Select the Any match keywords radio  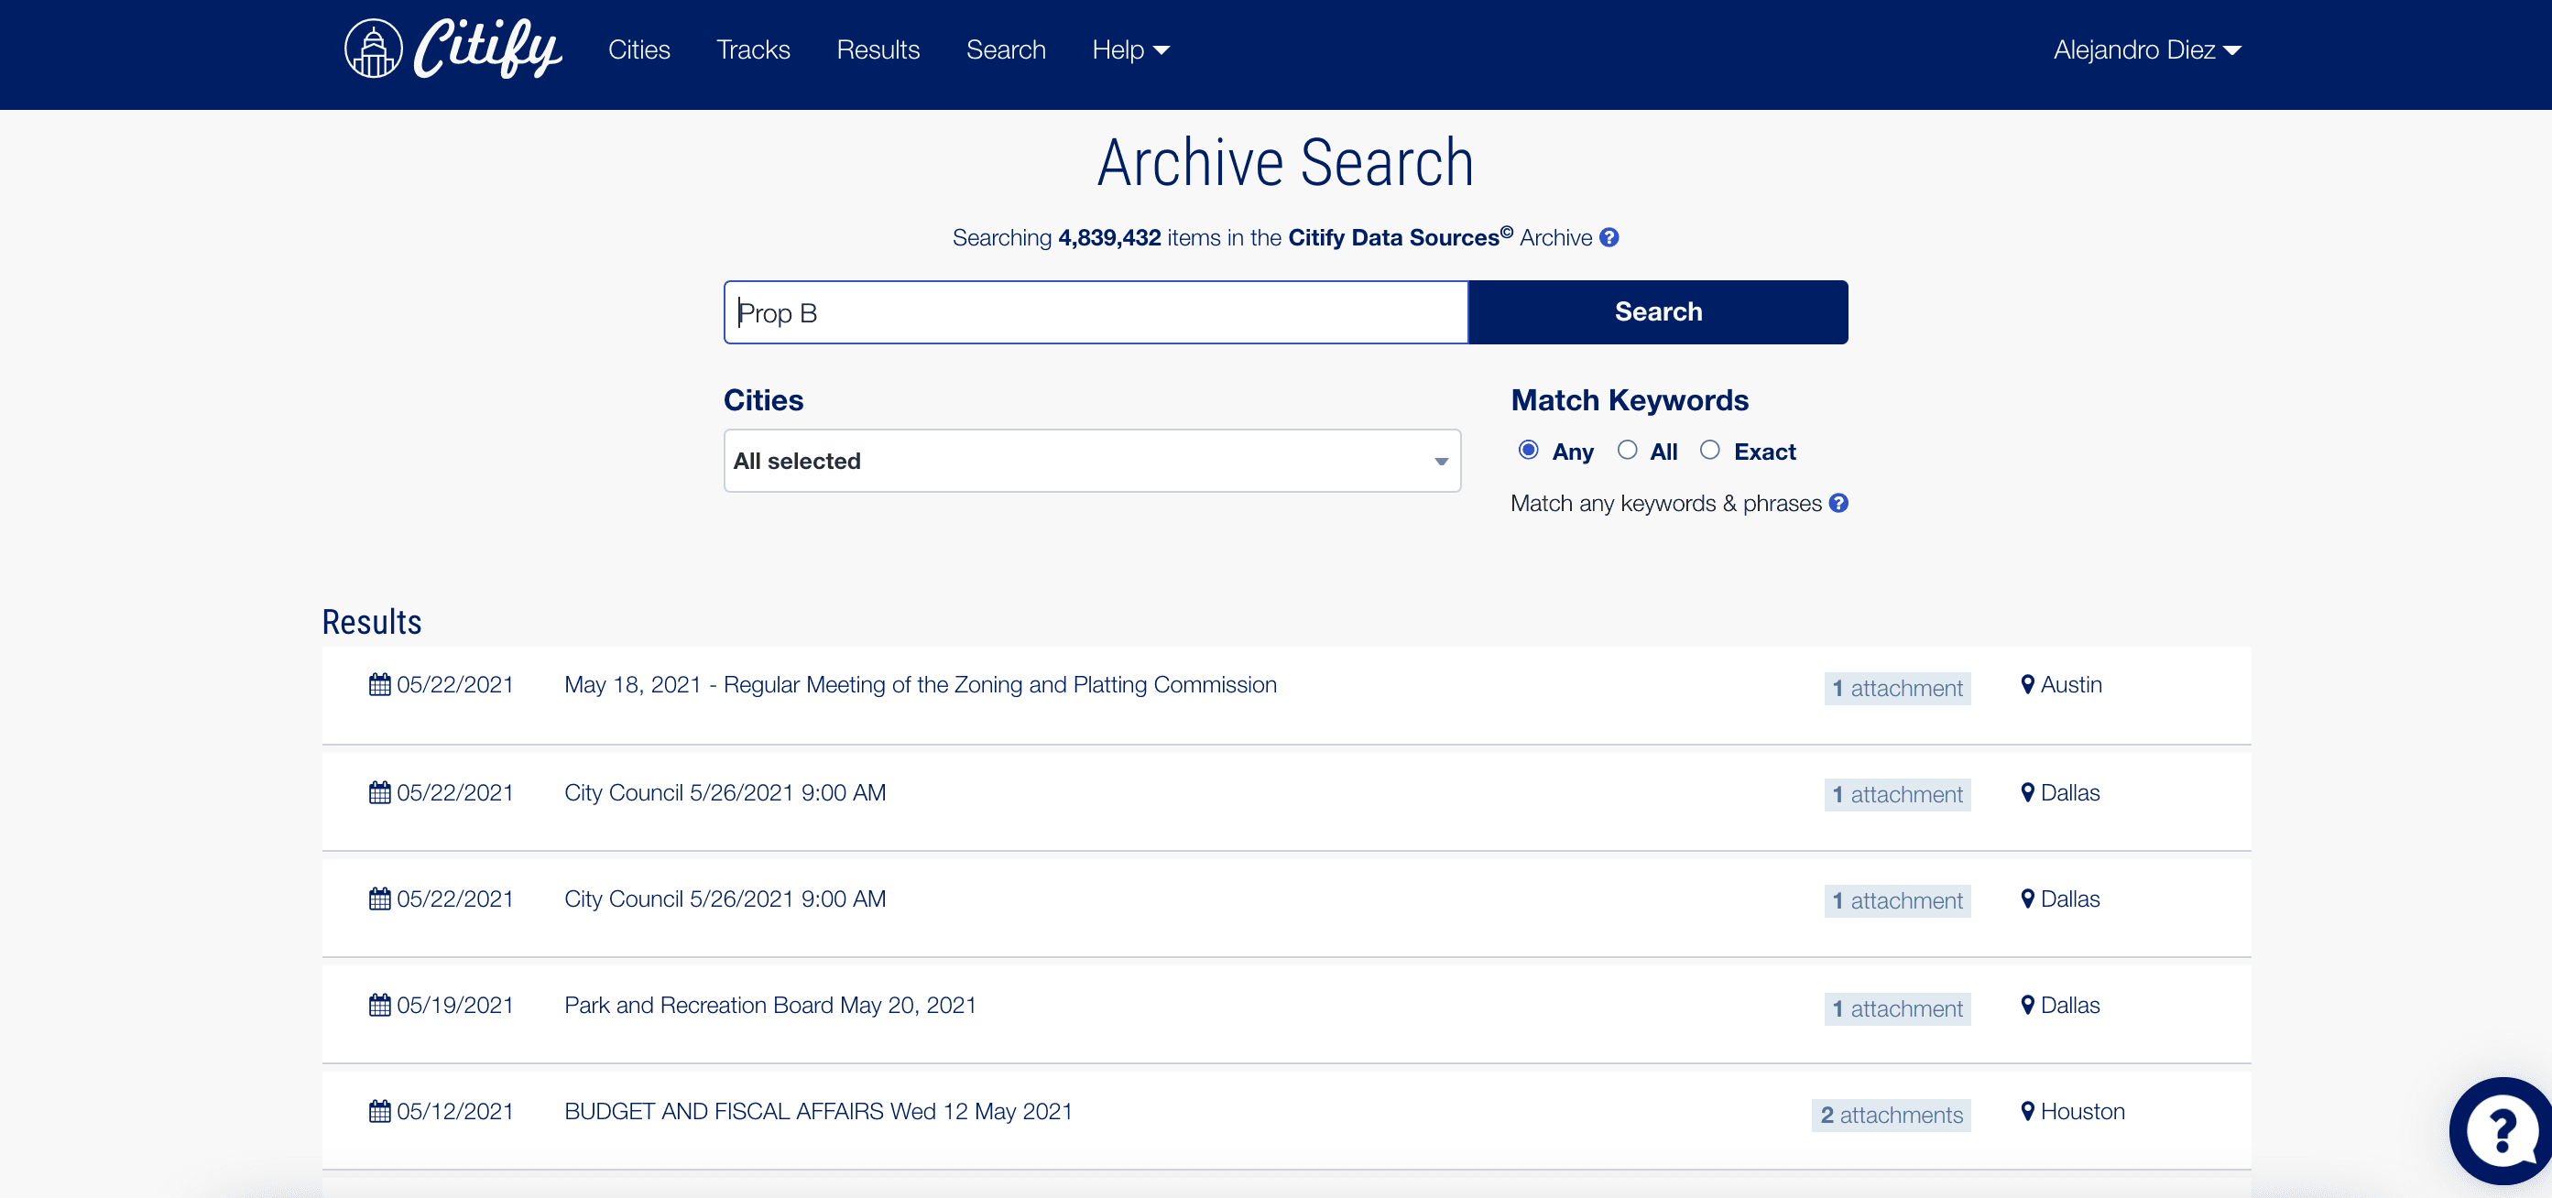pos(1529,450)
